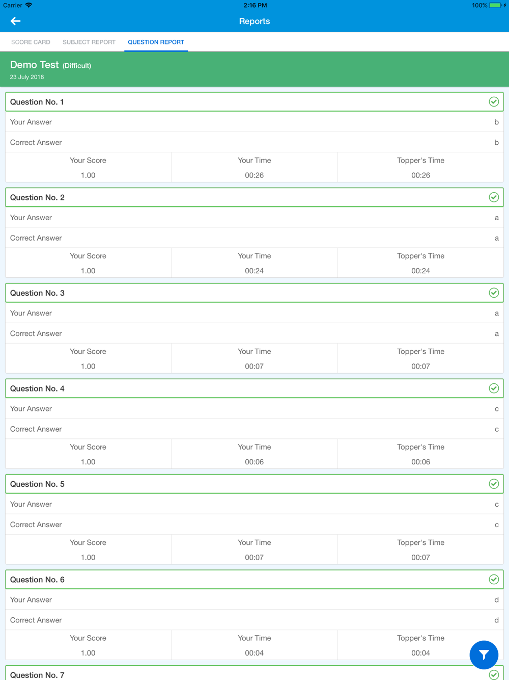
Task: Click Question No. 5 green checkmark icon
Action: coord(494,484)
